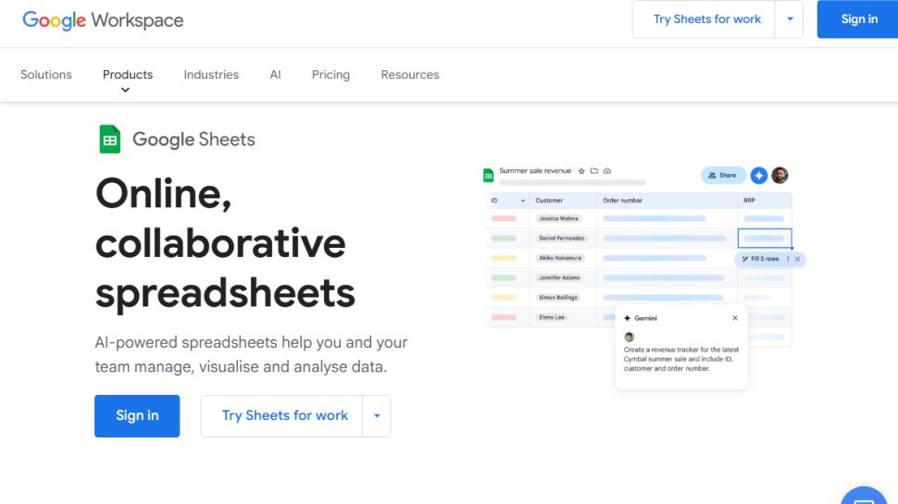Image resolution: width=898 pixels, height=504 pixels.
Task: Click the ID column filter arrow
Action: [523, 201]
